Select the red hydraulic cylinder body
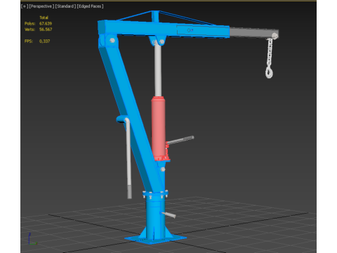Screen dimensions: 337x253 coord(158,128)
